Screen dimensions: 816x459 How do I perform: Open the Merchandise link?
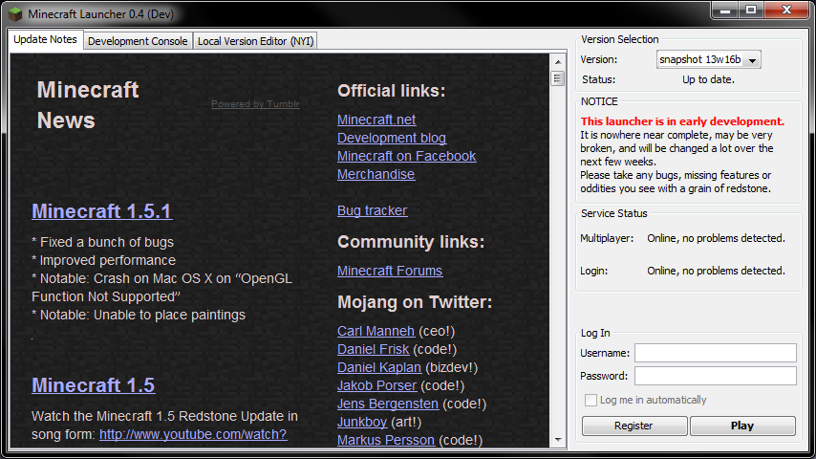(376, 175)
